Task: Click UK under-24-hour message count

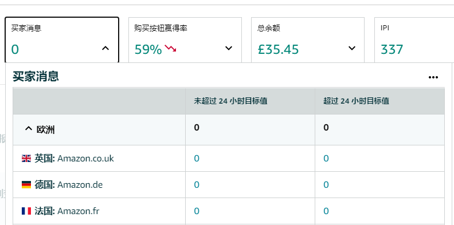Action: [x=197, y=159]
